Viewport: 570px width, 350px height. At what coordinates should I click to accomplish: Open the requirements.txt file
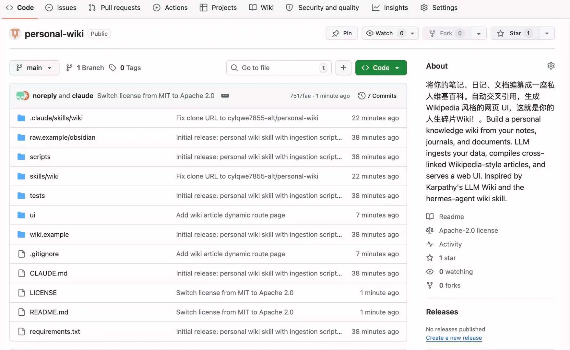tap(55, 332)
